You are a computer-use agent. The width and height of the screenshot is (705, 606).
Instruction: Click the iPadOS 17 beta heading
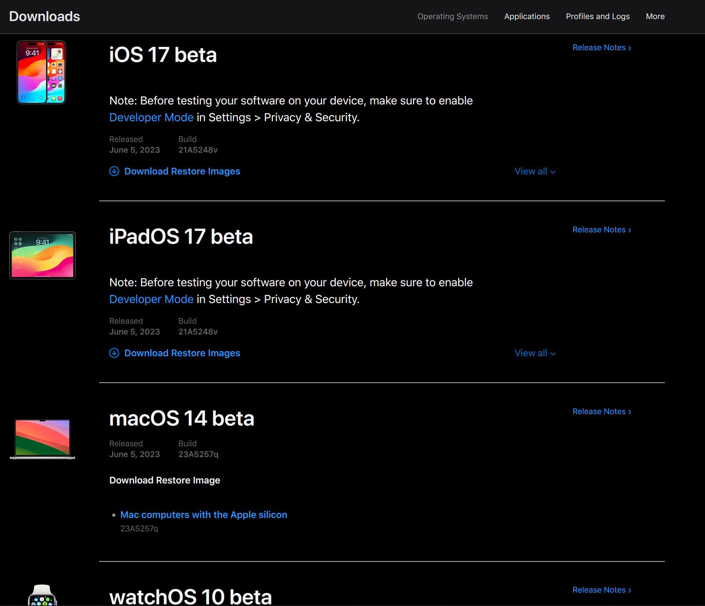[x=181, y=237]
